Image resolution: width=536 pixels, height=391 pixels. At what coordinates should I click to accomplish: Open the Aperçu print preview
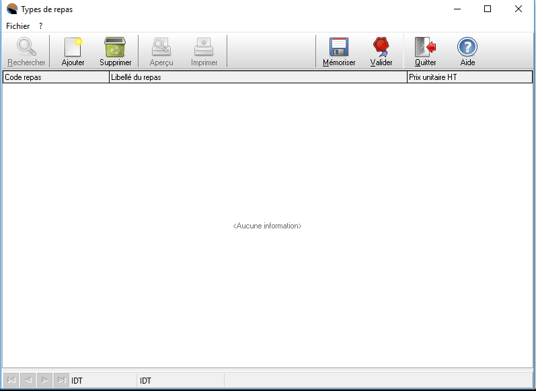[x=161, y=48]
